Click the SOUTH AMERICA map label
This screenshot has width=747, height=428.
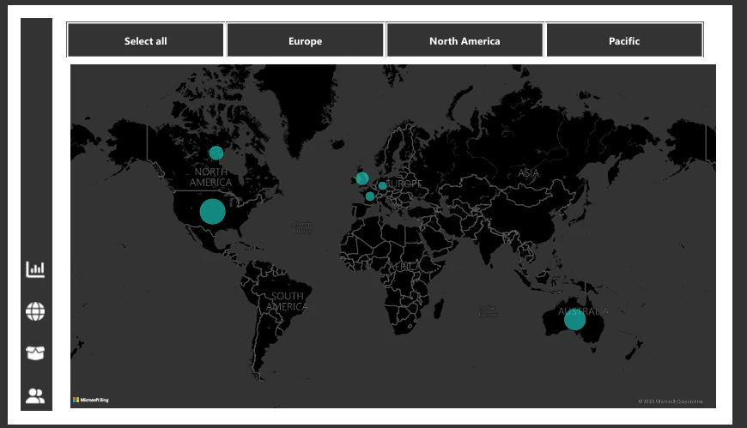288,301
